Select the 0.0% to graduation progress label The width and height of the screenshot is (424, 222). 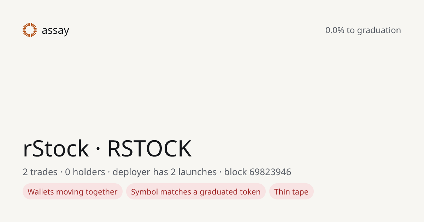(x=363, y=30)
